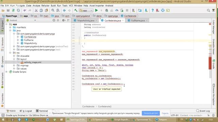Image resolution: width=218 pixels, height=122 pixels.
Task: Click the Cut scissors icon
Action: pos(36,11)
